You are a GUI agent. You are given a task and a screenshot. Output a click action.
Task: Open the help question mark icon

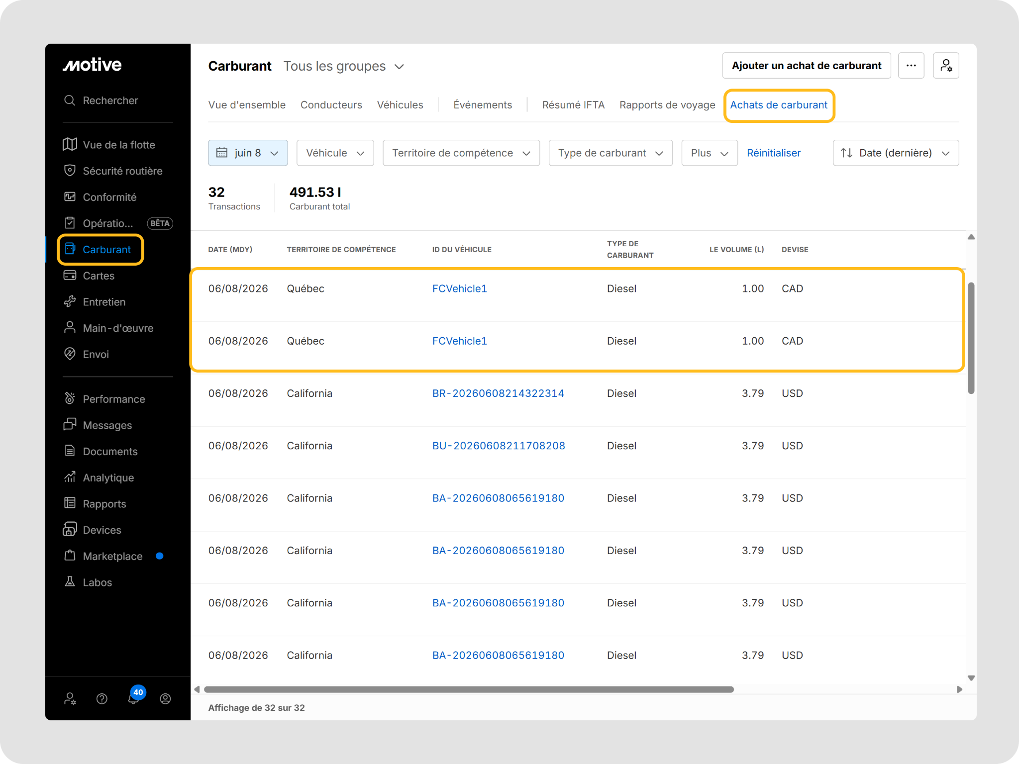click(x=102, y=699)
